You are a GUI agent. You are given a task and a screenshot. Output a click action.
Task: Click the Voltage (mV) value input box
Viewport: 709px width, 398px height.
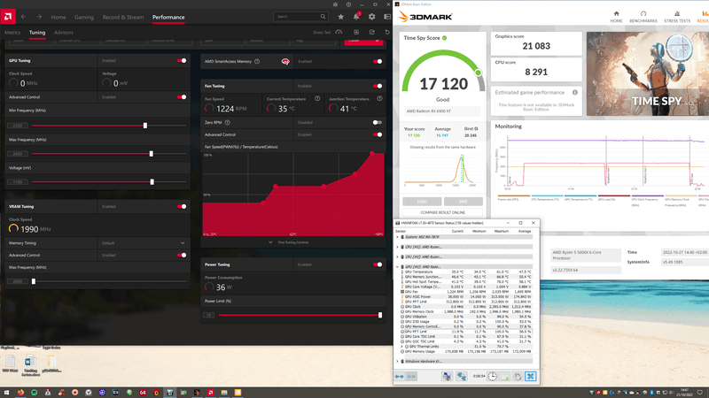point(18,182)
